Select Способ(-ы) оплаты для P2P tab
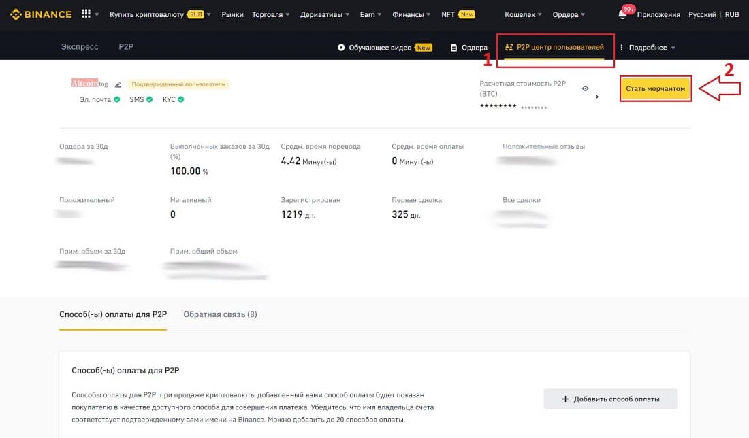The width and height of the screenshot is (749, 438). (113, 314)
